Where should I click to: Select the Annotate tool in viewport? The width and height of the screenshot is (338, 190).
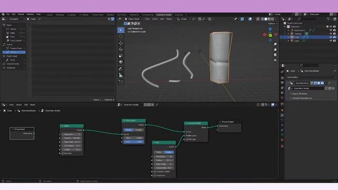pyautogui.click(x=121, y=69)
